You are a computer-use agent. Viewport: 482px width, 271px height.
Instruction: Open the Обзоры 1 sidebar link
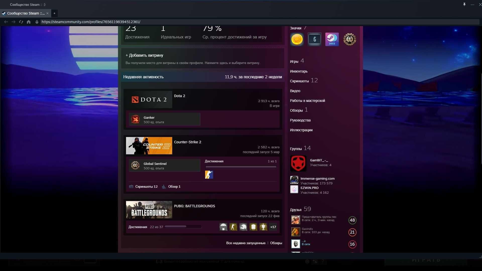[x=299, y=110]
